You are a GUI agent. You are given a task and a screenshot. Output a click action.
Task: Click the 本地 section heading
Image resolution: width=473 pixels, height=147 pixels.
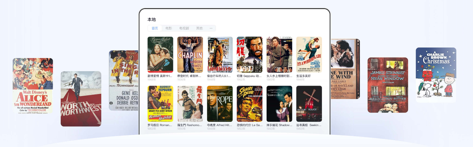coord(152,19)
